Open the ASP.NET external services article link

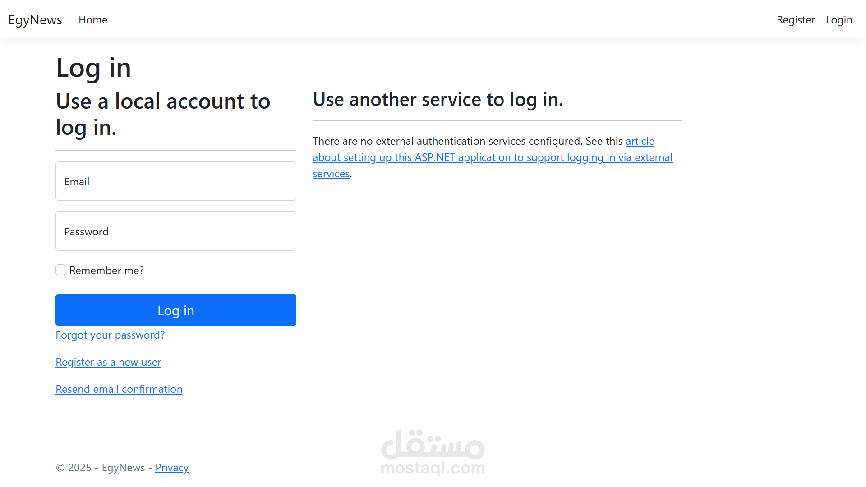click(492, 157)
